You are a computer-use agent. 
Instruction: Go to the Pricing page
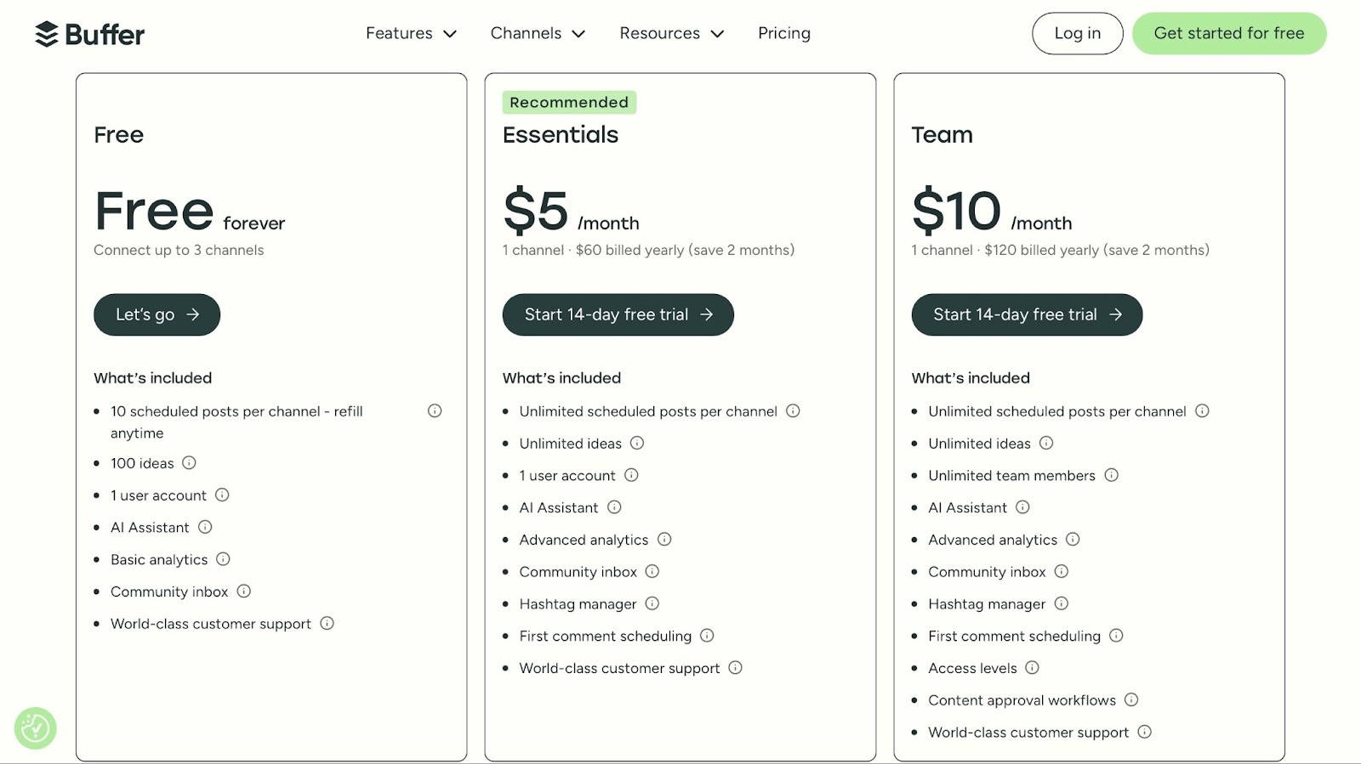(784, 33)
